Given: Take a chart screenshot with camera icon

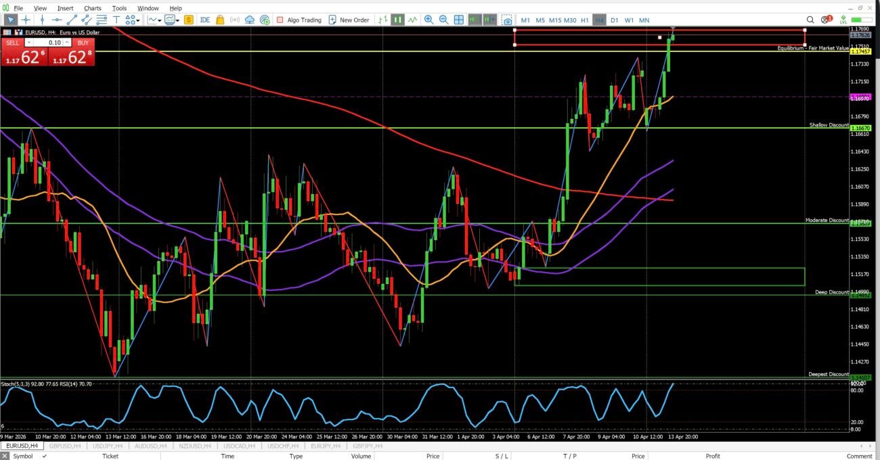Looking at the screenshot, I should (x=506, y=20).
